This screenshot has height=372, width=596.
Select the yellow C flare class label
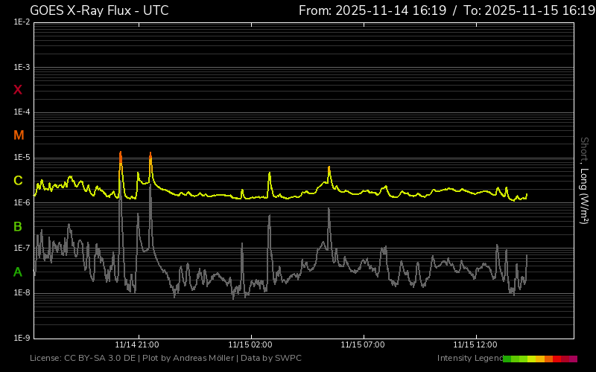18,181
